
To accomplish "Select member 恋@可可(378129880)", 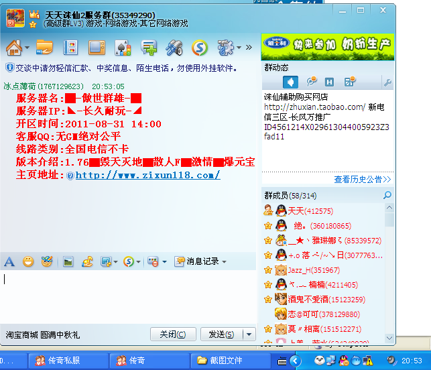I will click(x=324, y=314).
